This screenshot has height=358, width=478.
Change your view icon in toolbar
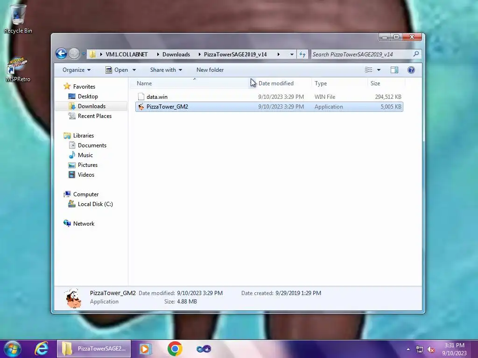pos(369,70)
